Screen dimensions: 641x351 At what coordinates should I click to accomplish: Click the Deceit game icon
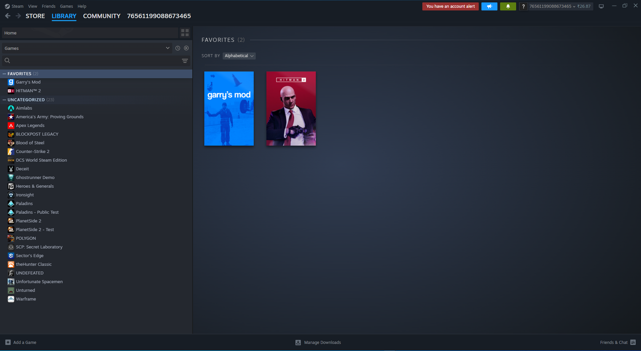point(11,169)
